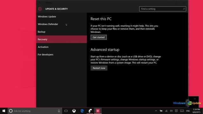Viewport: 203px width, 114px height.
Task: Click the Settings gear icon beside UPDATE & SECURITY
Action: 40,9
